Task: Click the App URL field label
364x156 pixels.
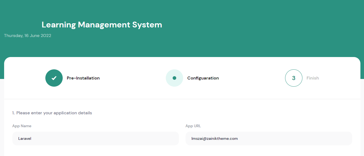Action: pyautogui.click(x=193, y=126)
